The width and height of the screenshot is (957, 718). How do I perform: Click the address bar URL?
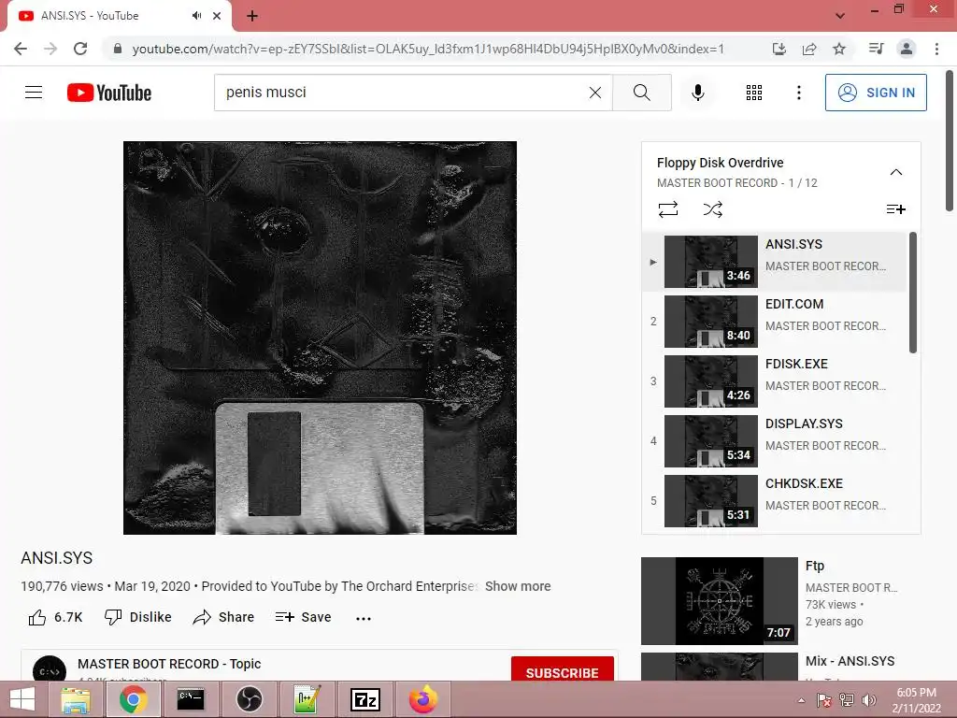coord(428,49)
